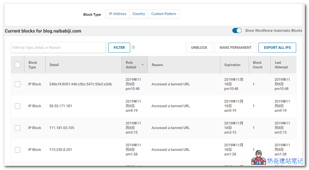Sort by Expiration column header
This screenshot has height=170, width=309.
tap(232, 65)
